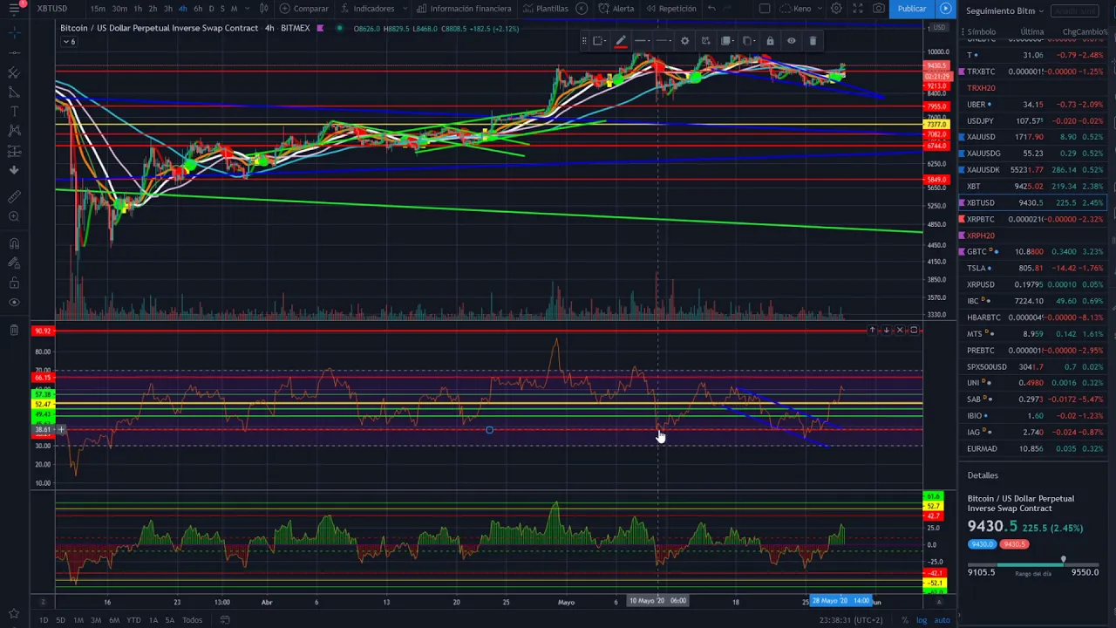1116x628 pixels.
Task: Hide the selected drawing with eye icon
Action: tap(791, 41)
